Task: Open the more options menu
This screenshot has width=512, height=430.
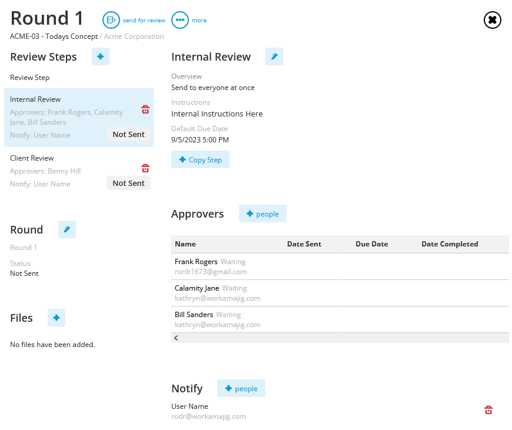Action: pyautogui.click(x=189, y=19)
